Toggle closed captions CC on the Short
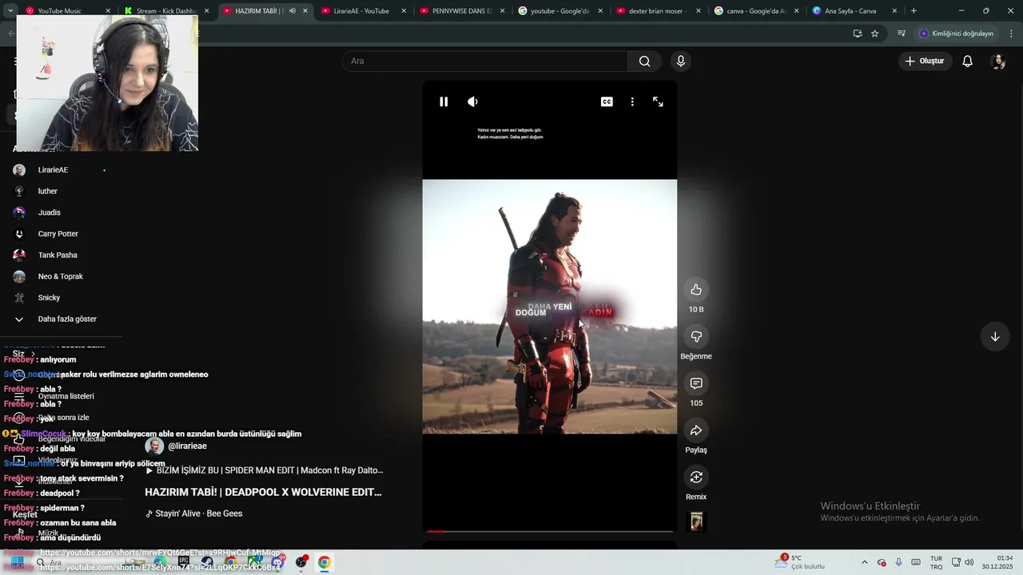 click(x=607, y=101)
